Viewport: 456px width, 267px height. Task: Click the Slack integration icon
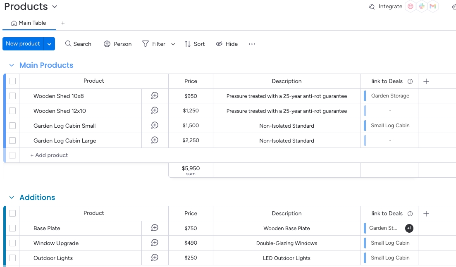[x=422, y=7]
